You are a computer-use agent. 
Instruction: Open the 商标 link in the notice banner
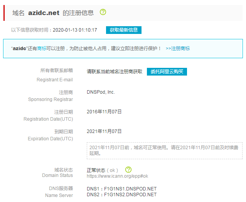pyautogui.click(x=42, y=49)
